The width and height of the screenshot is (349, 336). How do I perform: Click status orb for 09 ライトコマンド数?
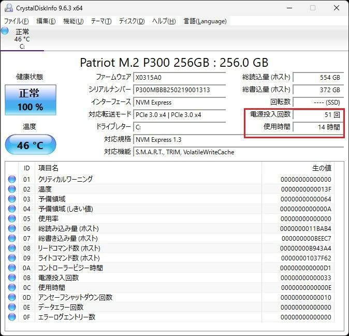click(x=12, y=258)
